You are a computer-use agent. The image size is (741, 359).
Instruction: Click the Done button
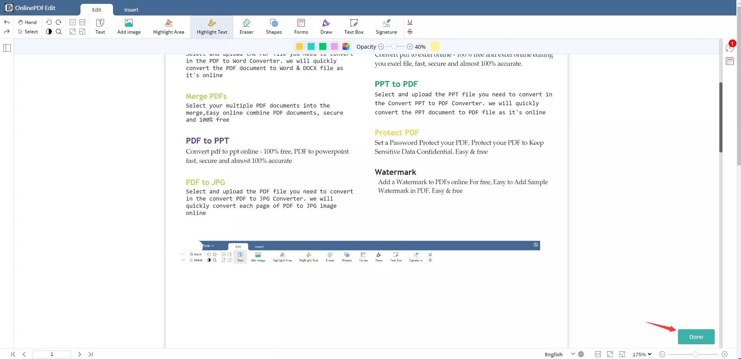[x=696, y=337]
